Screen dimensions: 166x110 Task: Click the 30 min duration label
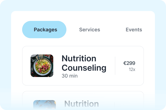point(70,76)
